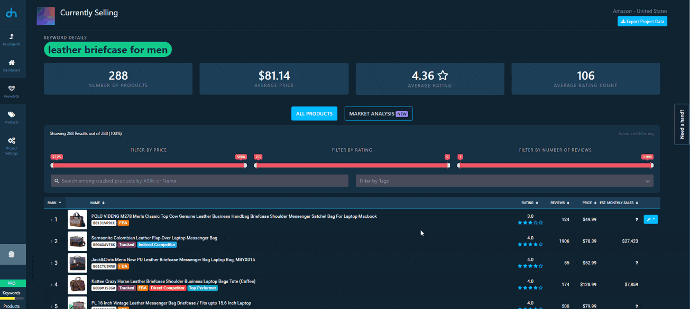The image size is (690, 309).
Task: Open Kattee Crazy Horse Leather Briefcase product
Action: pyautogui.click(x=173, y=281)
